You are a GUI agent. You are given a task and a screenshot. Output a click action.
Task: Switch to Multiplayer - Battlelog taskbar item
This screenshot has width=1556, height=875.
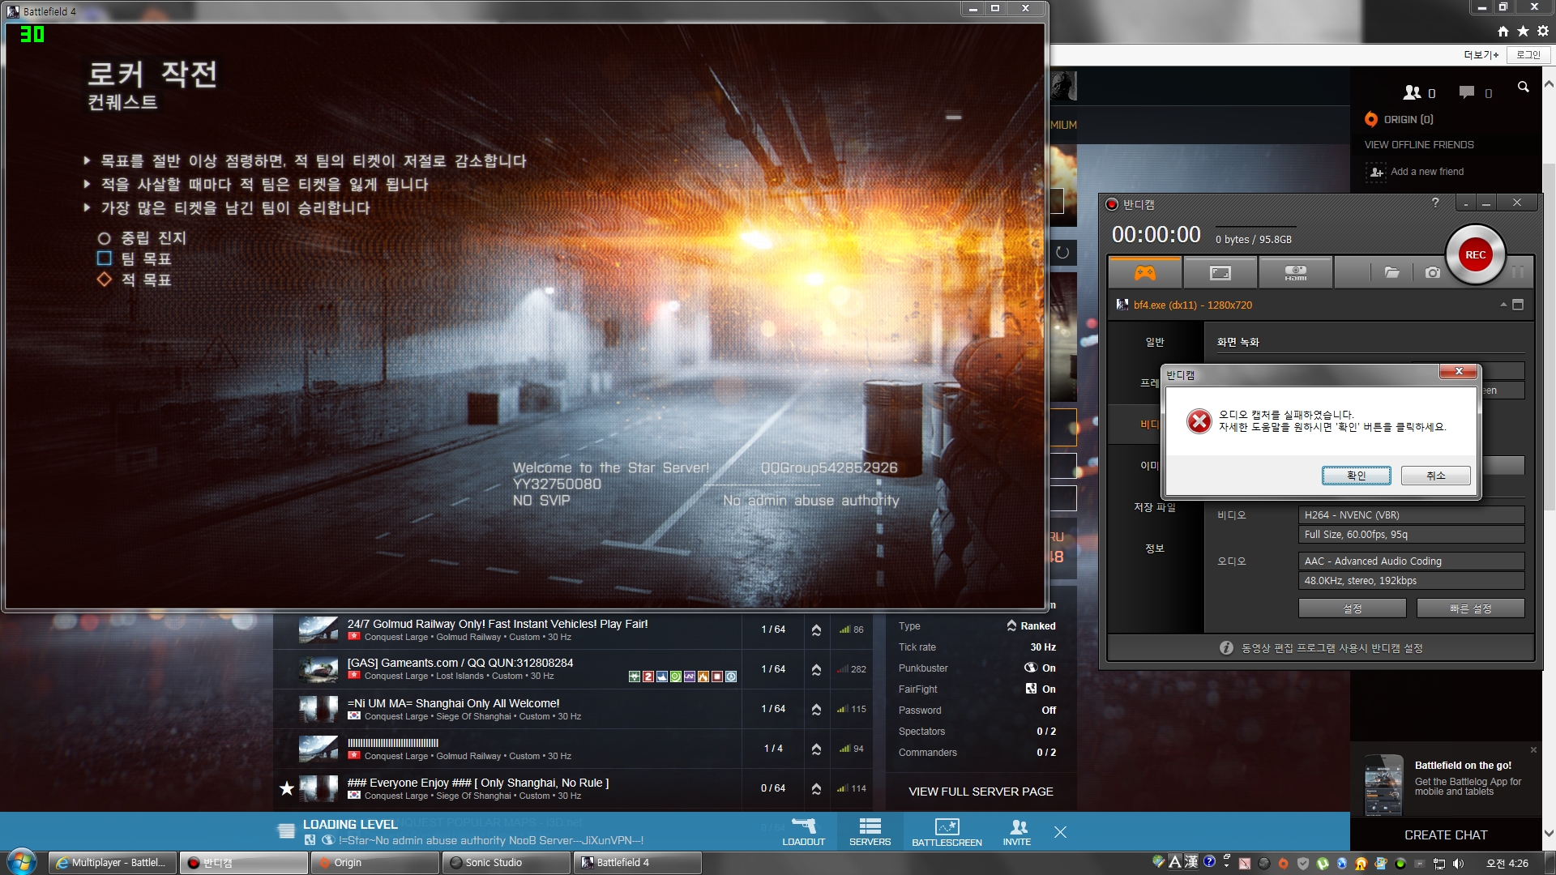click(x=112, y=863)
